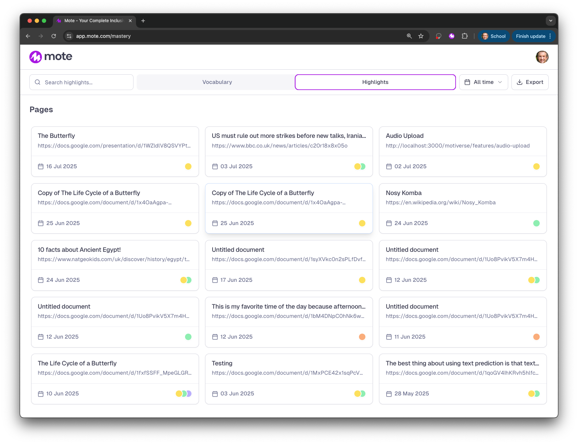Click the Finish update button
This screenshot has width=578, height=444.
531,36
